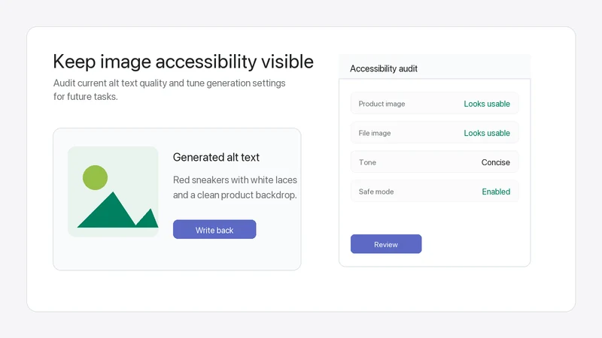Image resolution: width=602 pixels, height=338 pixels.
Task: Click the Generated alt text heading
Action: pyautogui.click(x=216, y=157)
